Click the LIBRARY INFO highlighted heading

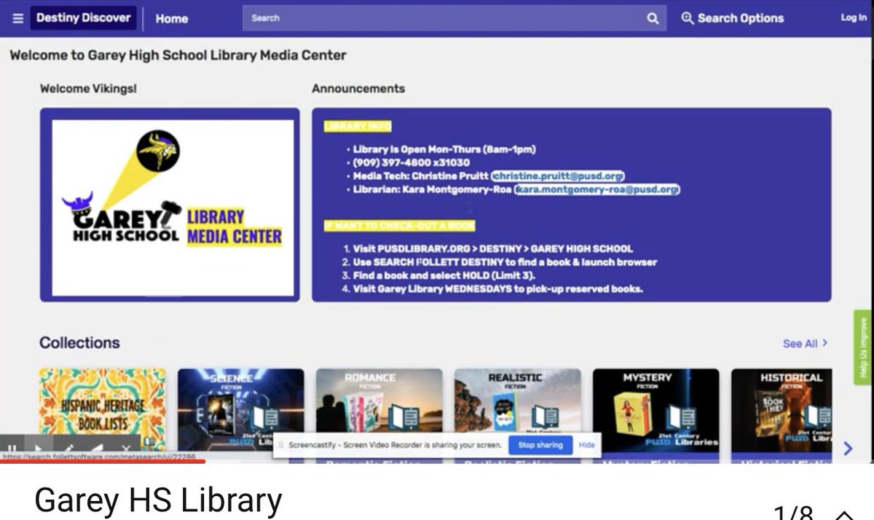click(x=358, y=126)
